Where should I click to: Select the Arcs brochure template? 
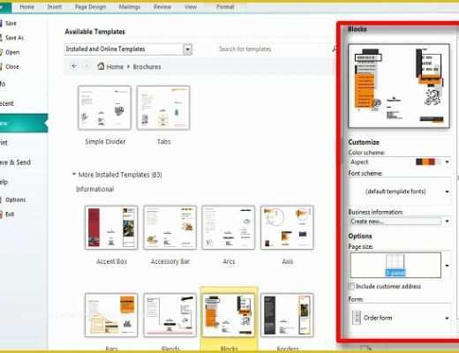pyautogui.click(x=229, y=228)
